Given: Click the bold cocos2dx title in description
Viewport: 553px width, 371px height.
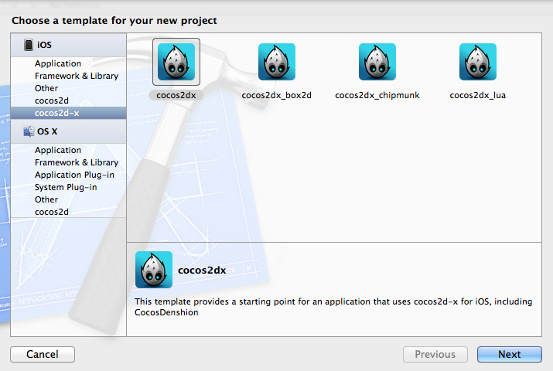Looking at the screenshot, I should [202, 271].
